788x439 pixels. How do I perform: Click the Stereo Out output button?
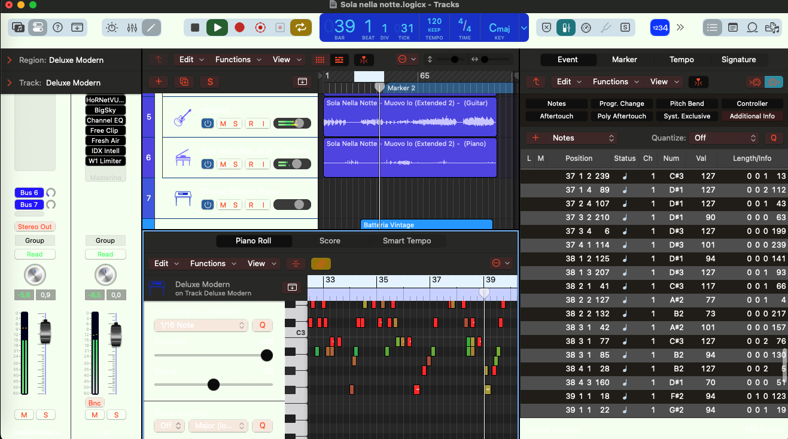click(x=35, y=227)
